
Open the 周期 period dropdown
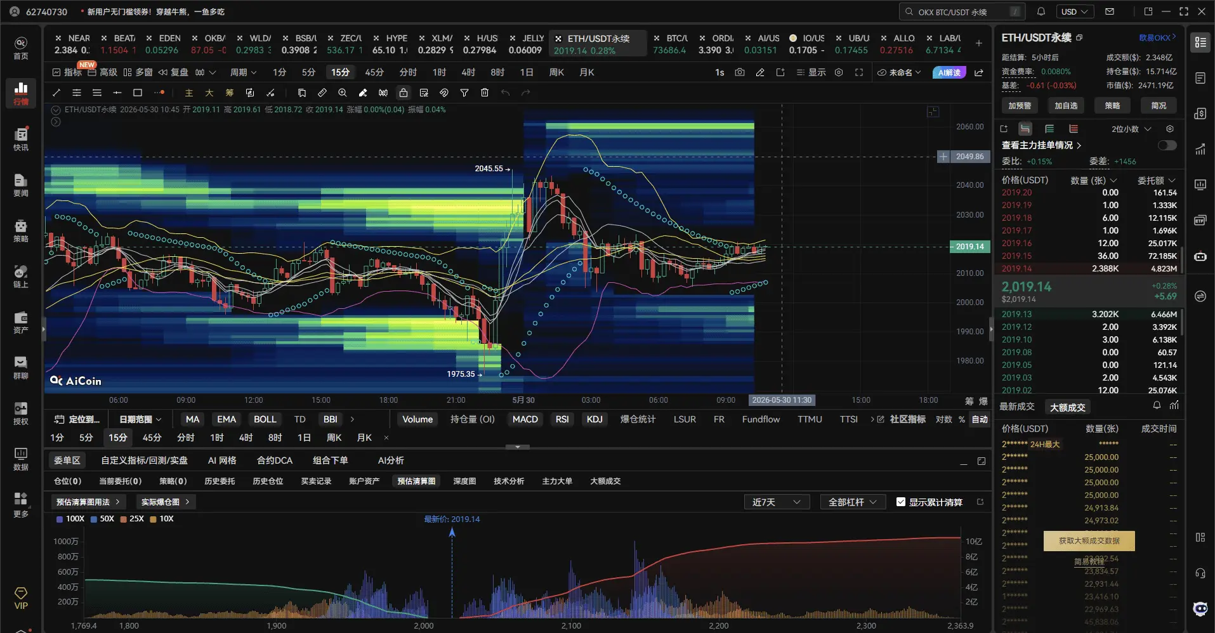pyautogui.click(x=244, y=72)
